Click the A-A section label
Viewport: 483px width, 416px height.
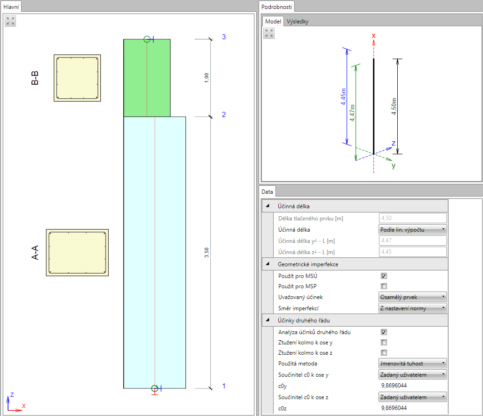click(x=35, y=253)
